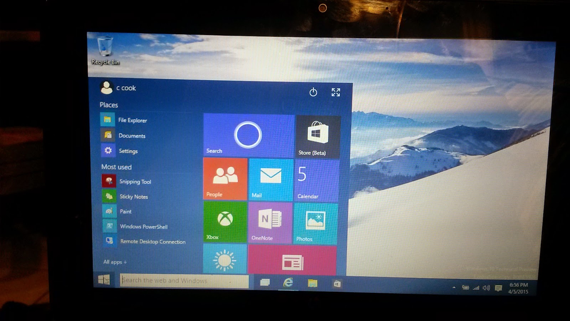Expand the Start menu to full screen
The image size is (570, 321).
[336, 92]
